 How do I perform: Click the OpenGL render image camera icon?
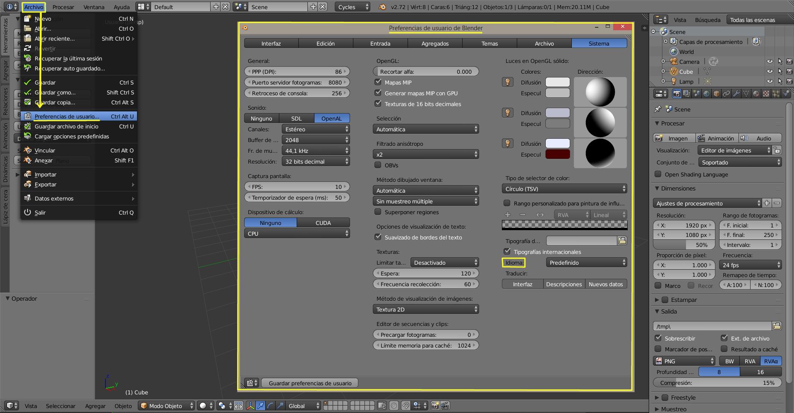coord(435,406)
